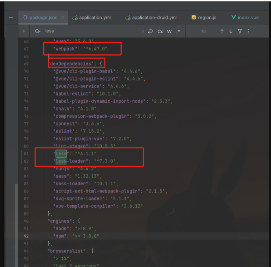Close the package.json tab
This screenshot has width=271, height=267.
[x=63, y=18]
